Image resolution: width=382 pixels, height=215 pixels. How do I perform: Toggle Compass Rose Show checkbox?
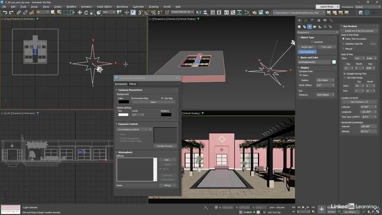[x=301, y=75]
